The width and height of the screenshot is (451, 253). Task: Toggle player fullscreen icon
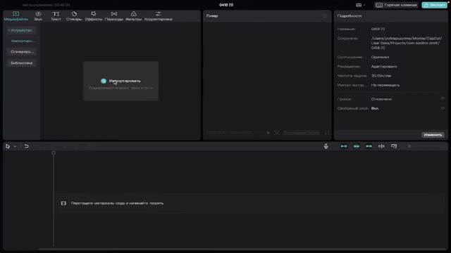[327, 133]
